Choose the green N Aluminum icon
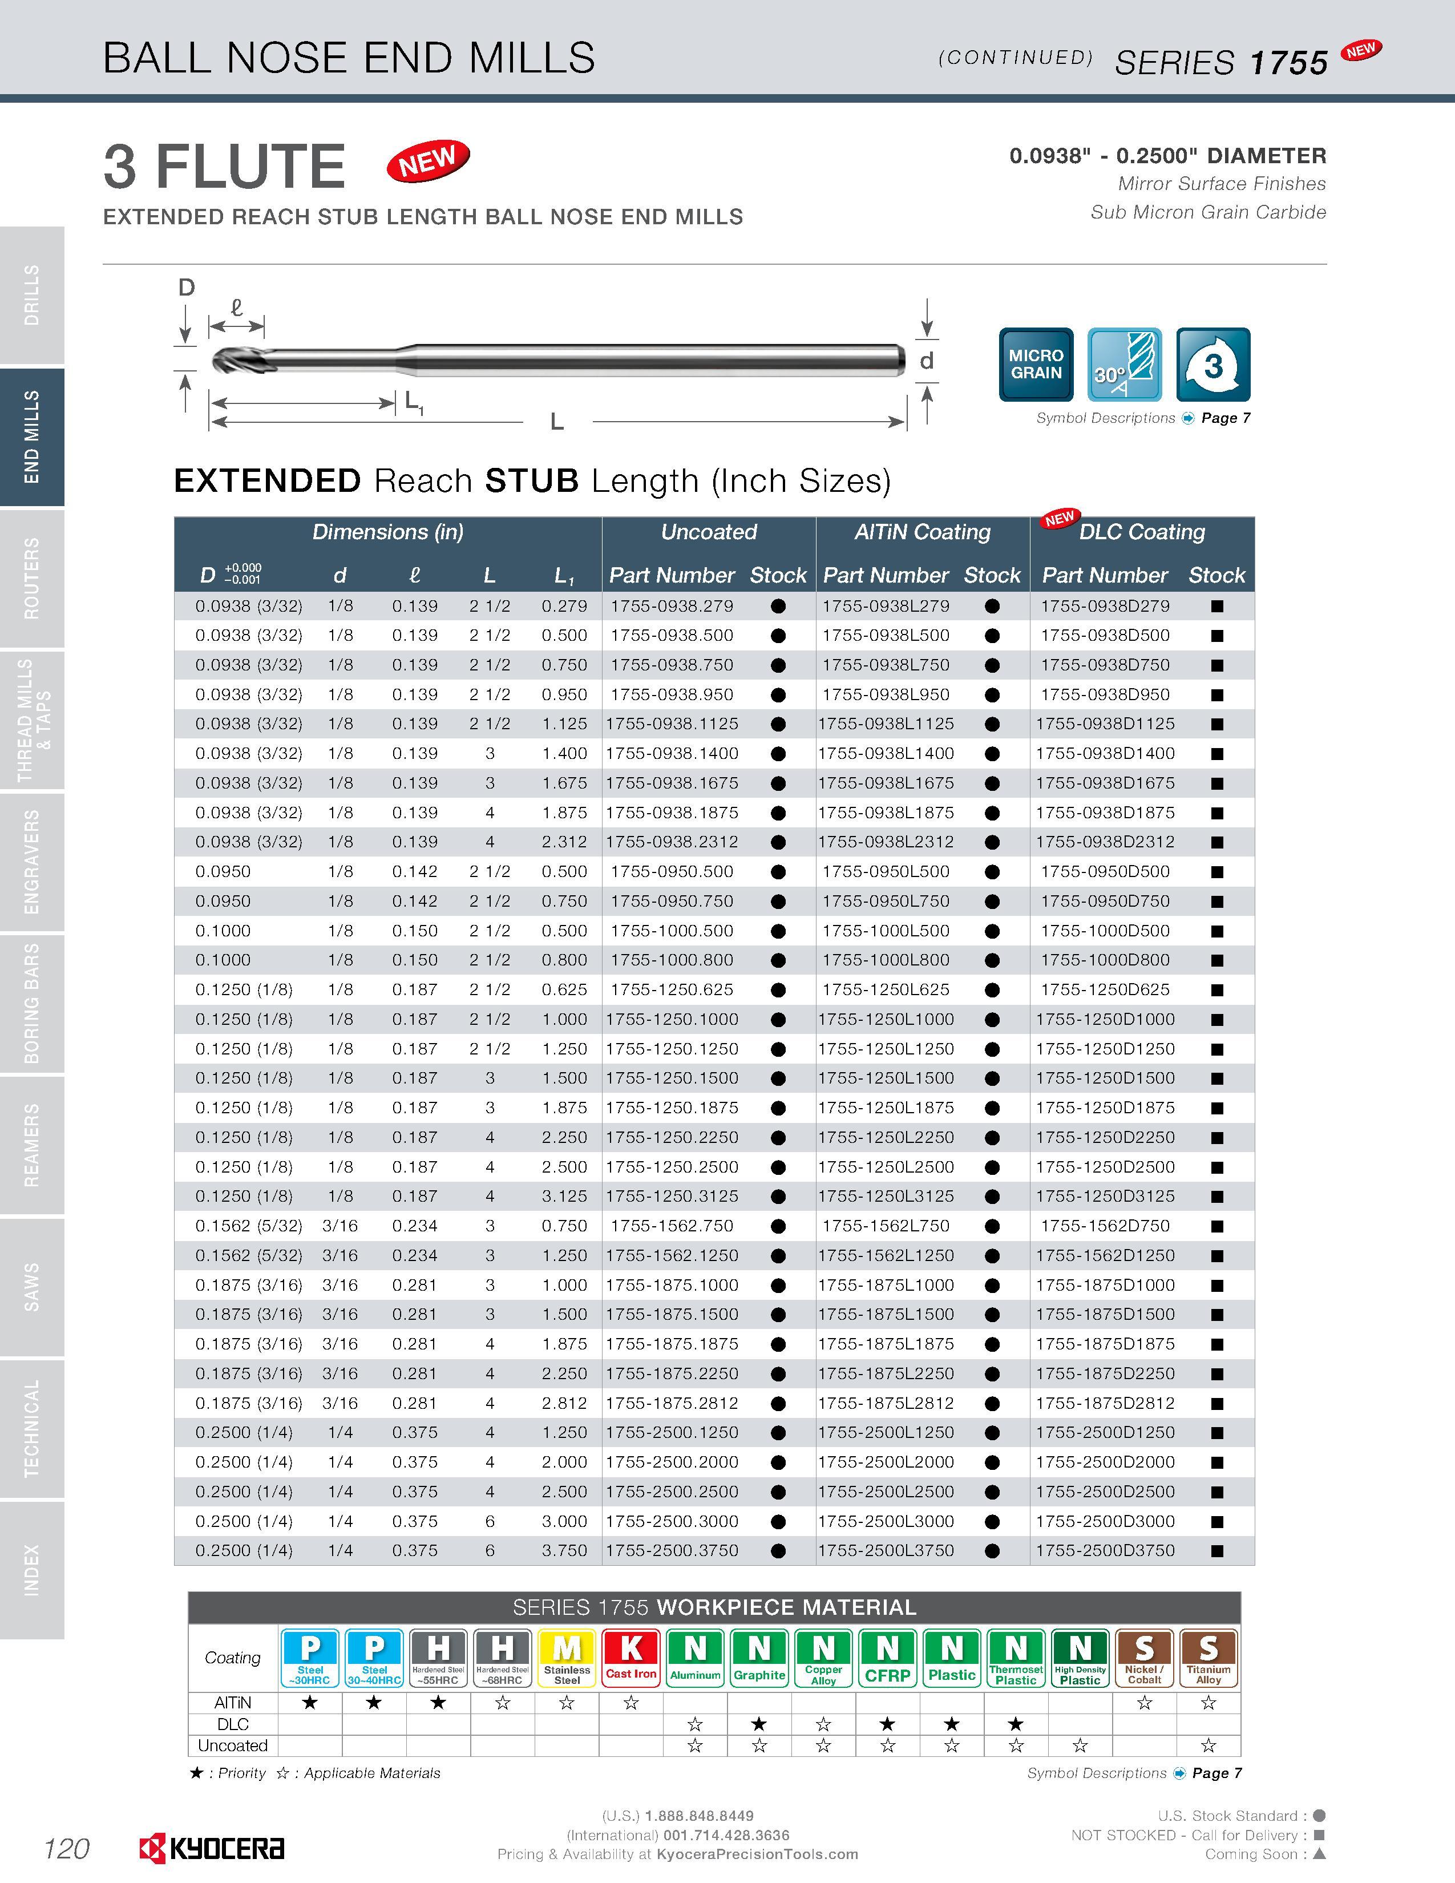 695,1658
